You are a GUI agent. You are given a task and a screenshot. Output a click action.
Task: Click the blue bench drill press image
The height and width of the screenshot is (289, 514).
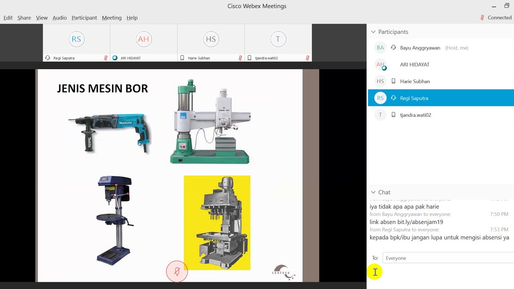[x=114, y=220]
